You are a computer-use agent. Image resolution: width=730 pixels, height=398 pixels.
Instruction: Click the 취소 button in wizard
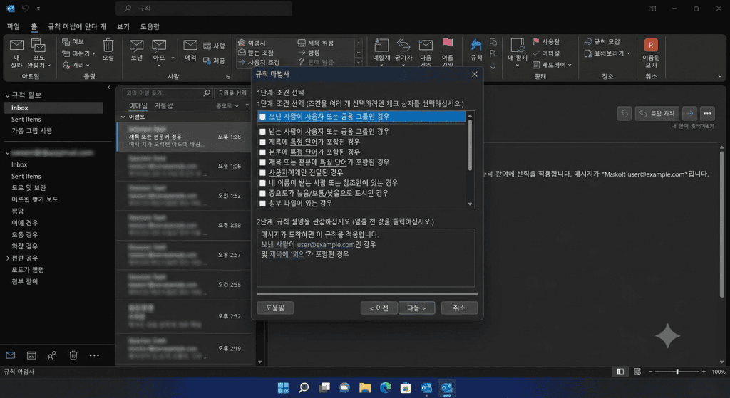459,308
